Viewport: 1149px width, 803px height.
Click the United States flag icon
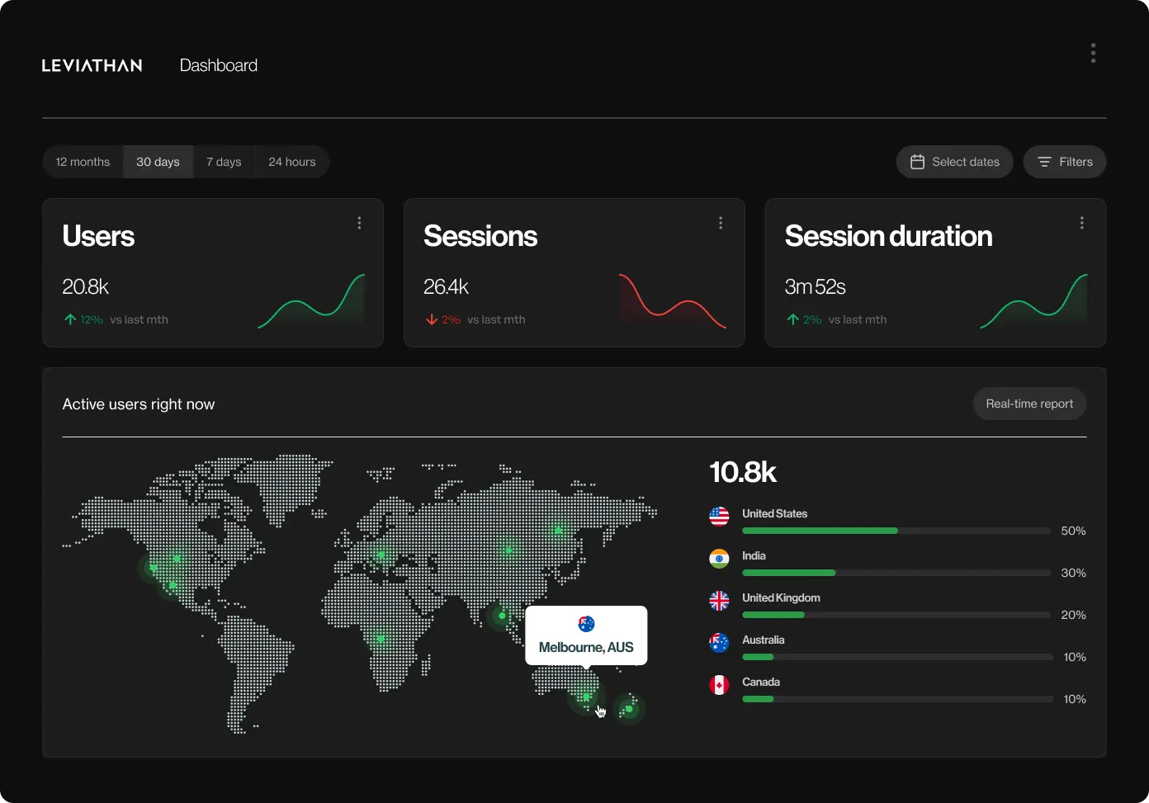click(x=719, y=517)
